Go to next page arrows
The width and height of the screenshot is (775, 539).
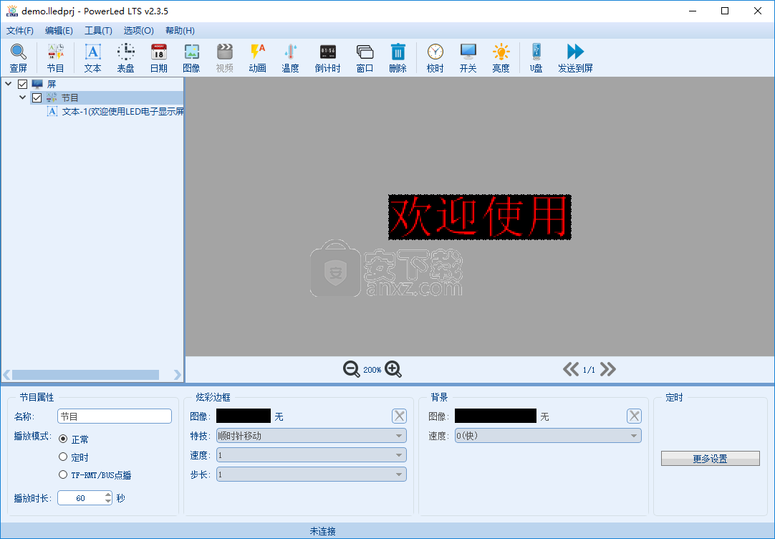coord(608,369)
